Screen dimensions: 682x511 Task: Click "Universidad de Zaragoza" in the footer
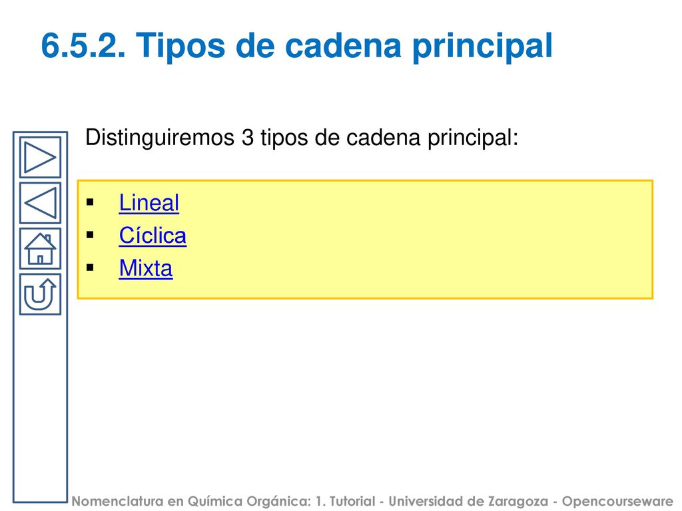coord(468,502)
